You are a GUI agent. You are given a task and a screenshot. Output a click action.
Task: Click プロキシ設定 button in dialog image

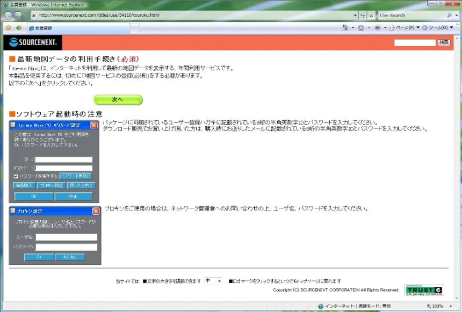point(51,185)
